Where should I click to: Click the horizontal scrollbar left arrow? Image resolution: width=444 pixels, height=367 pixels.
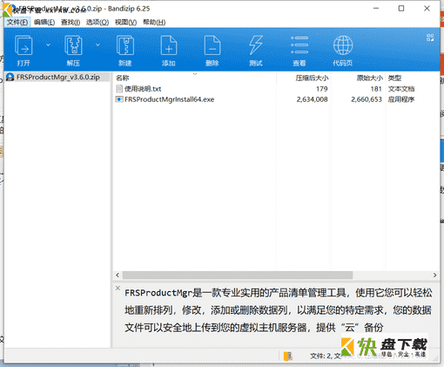click(x=118, y=275)
